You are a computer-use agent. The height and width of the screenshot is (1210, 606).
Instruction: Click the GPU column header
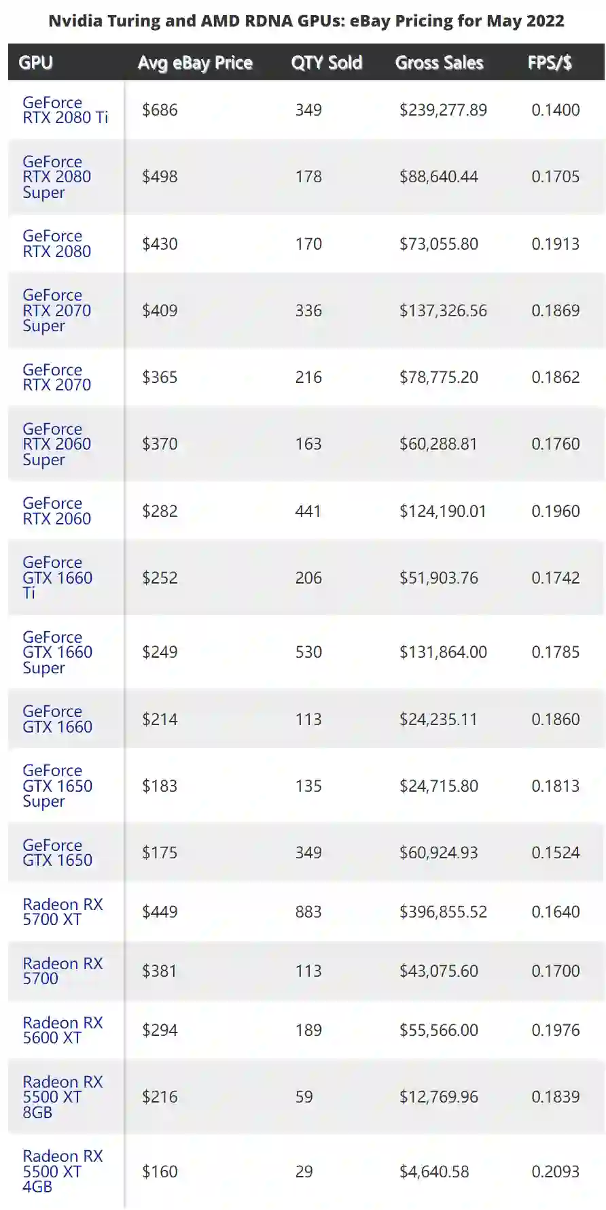pyautogui.click(x=36, y=63)
